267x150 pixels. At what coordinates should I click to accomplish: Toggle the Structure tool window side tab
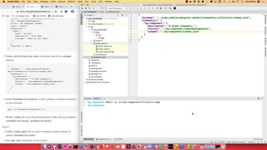[x=82, y=130]
